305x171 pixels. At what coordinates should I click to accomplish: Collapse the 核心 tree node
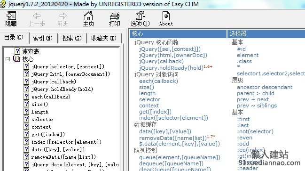pos(8,59)
